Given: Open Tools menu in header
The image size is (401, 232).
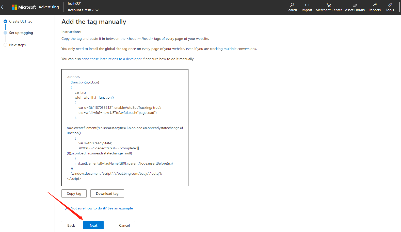Looking at the screenshot, I should [x=390, y=7].
